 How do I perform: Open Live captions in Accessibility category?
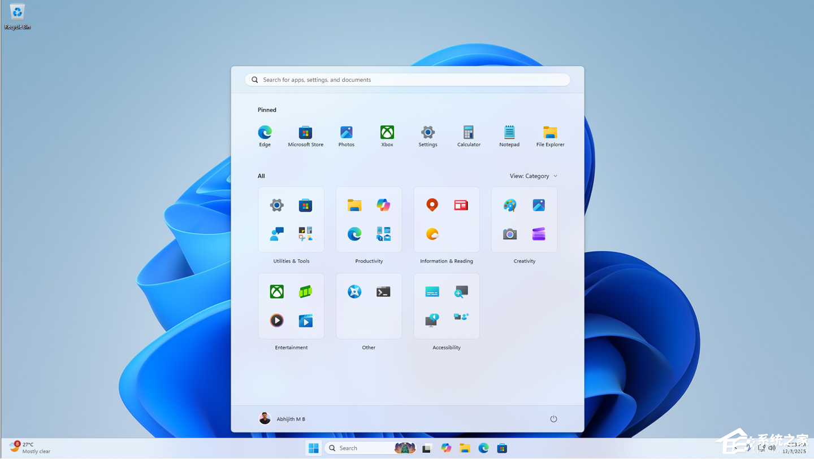coord(432,291)
